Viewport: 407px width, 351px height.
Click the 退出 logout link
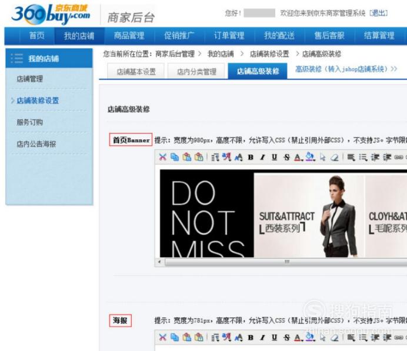tap(379, 13)
